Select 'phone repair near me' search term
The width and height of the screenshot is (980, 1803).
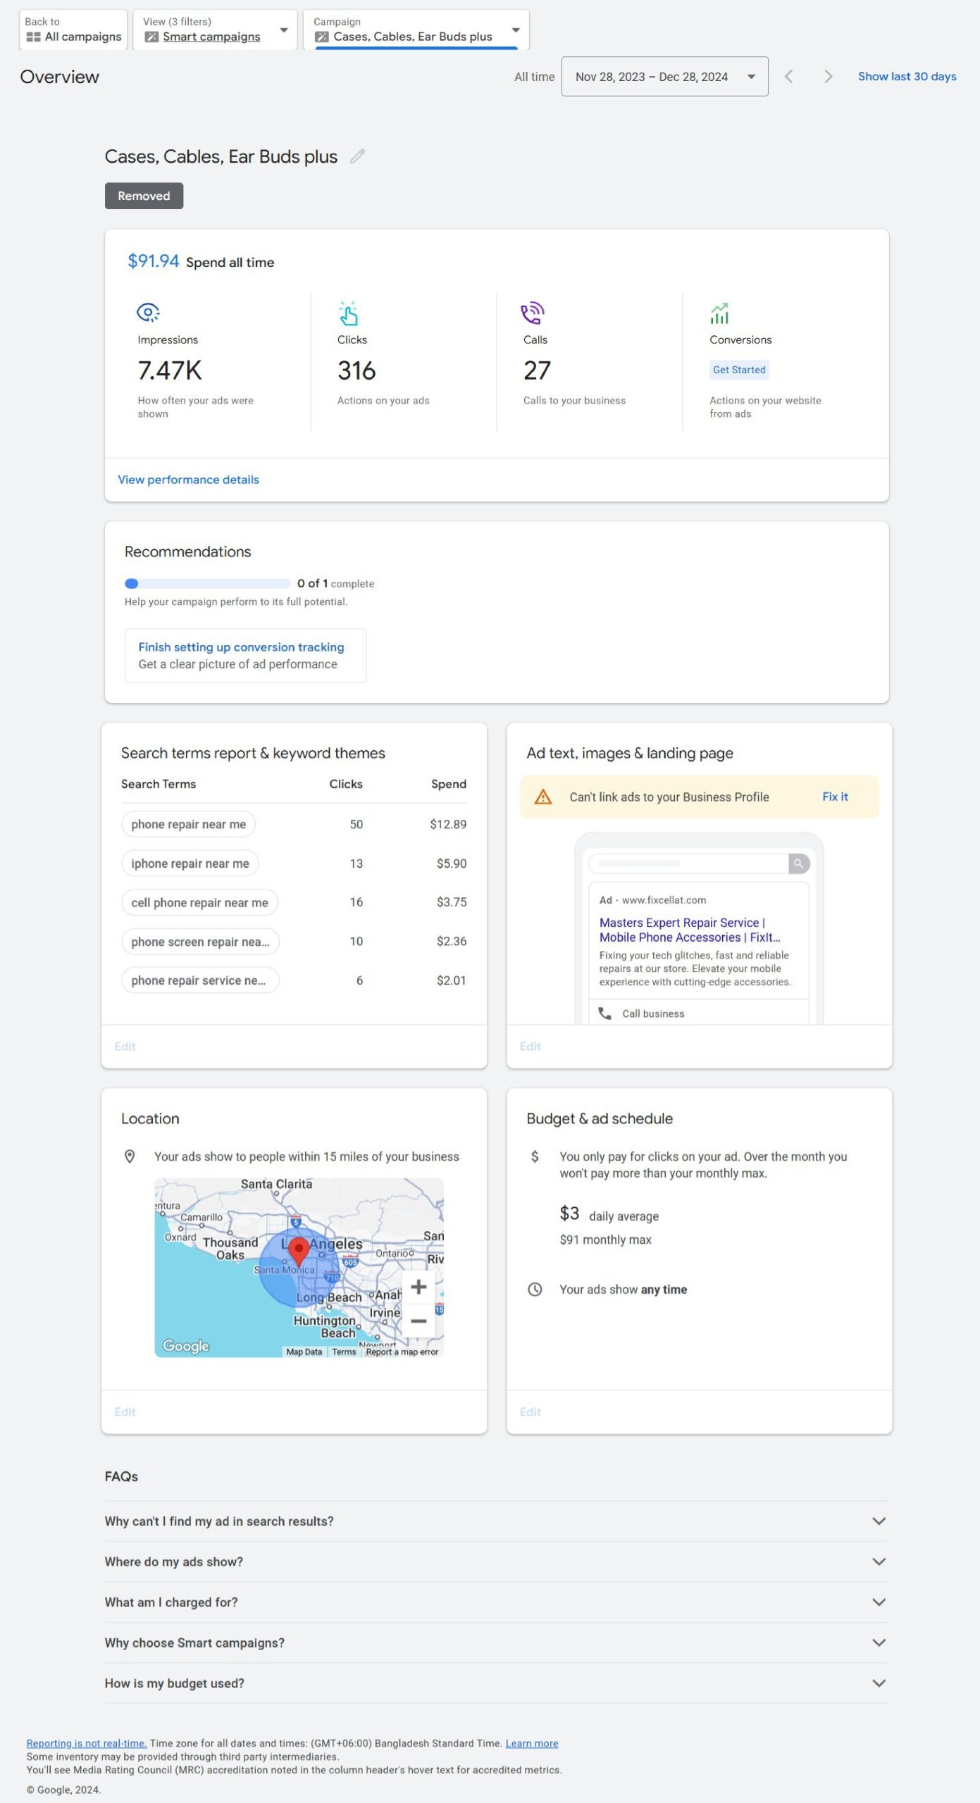(188, 824)
